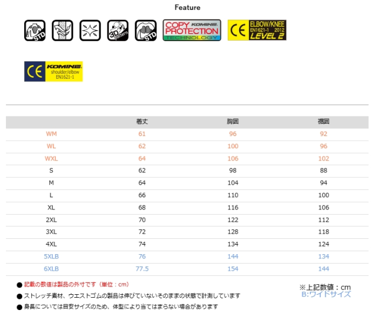Click the 3D pattern feature icon

click(x=117, y=31)
